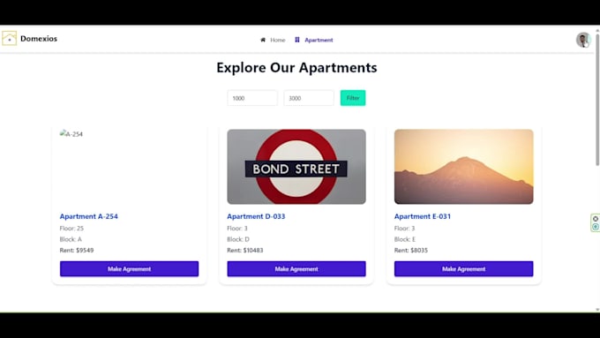Click the lower floating widget icon at right edge

pos(596,227)
